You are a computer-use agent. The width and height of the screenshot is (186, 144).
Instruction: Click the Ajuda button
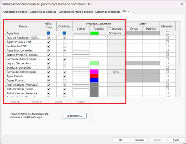point(176,140)
